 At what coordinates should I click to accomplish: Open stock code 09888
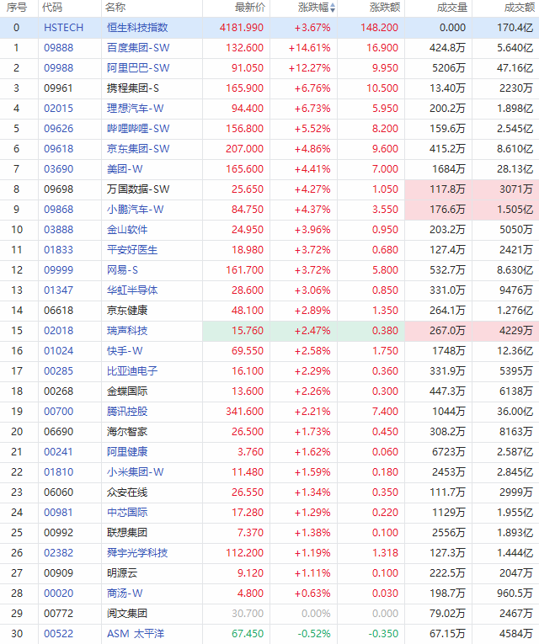click(59, 48)
